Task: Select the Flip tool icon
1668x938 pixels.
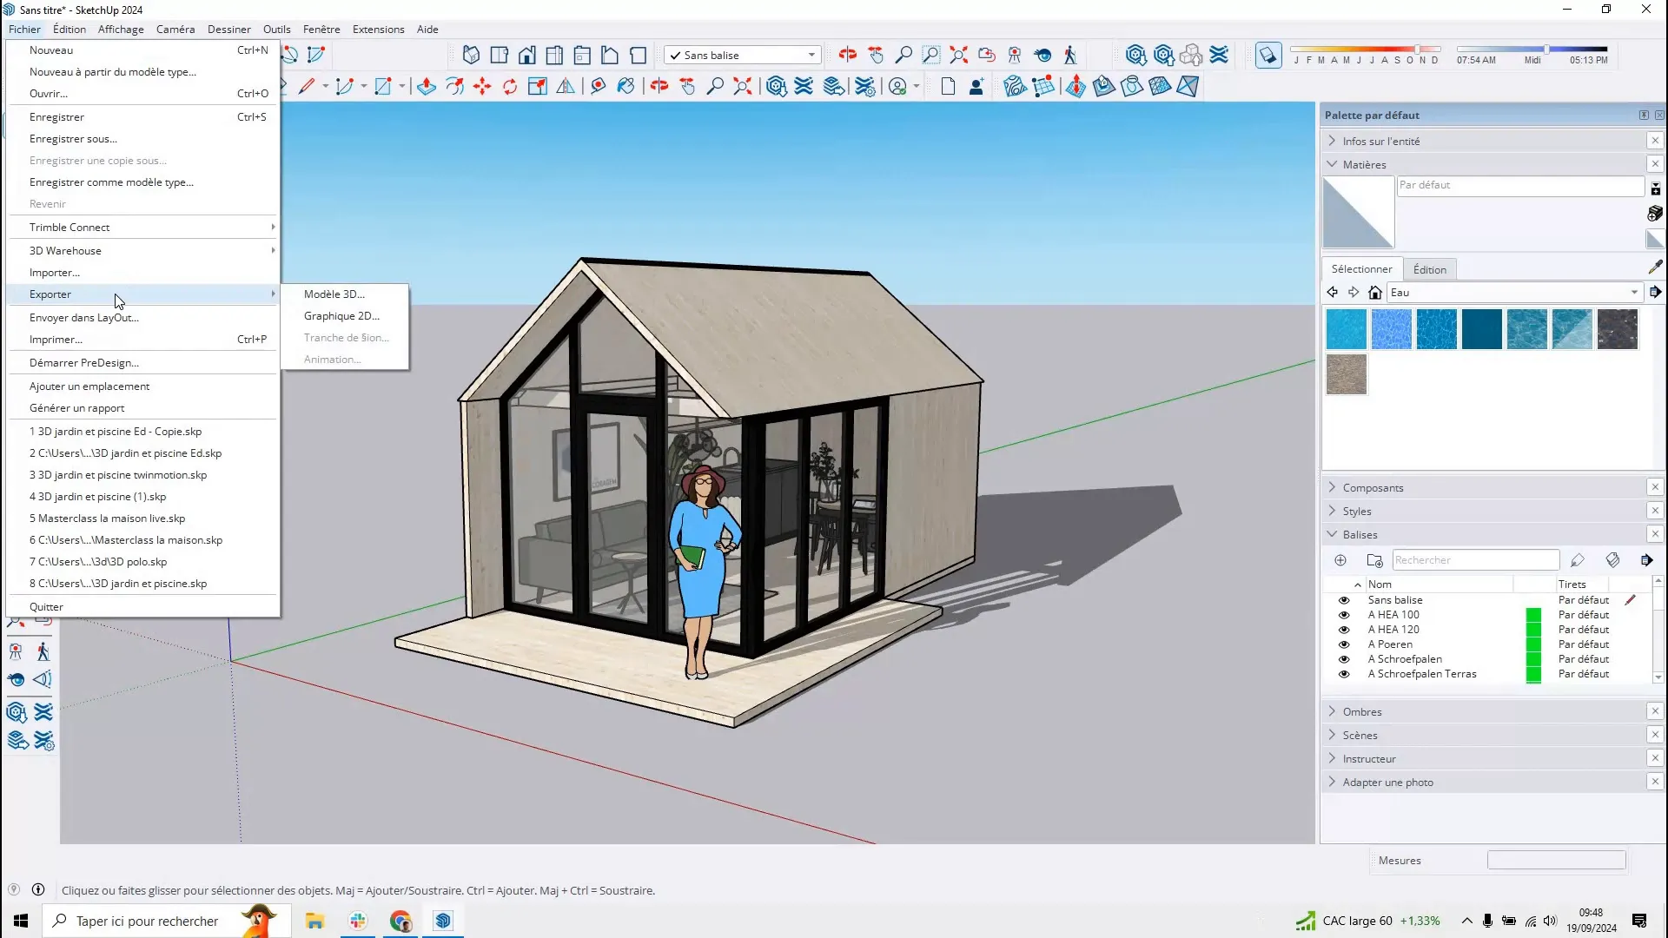Action: point(566,86)
